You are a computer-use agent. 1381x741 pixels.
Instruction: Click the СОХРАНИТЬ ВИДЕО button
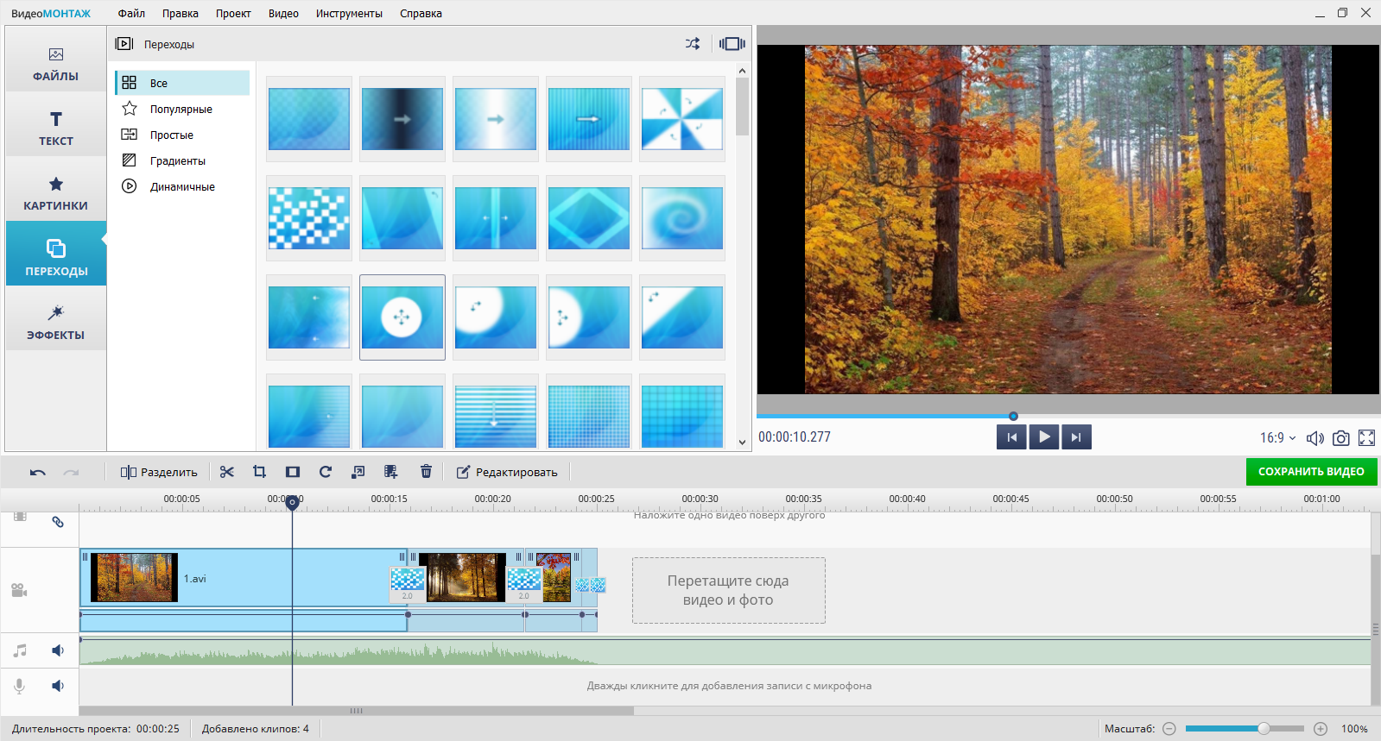(x=1310, y=472)
